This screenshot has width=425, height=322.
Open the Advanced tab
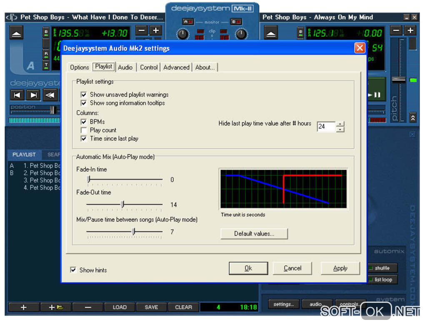(x=176, y=67)
